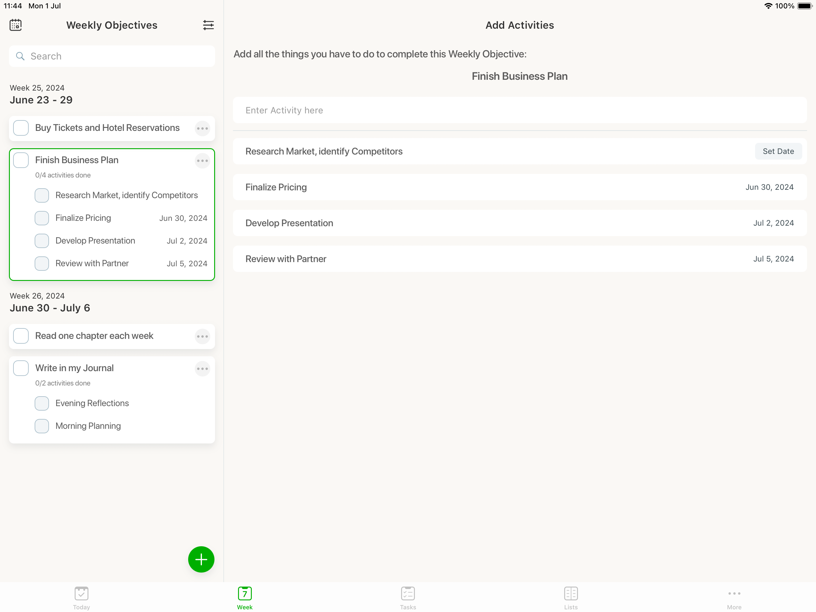The image size is (816, 612).
Task: Open options menu for Finish Business Plan
Action: [x=202, y=160]
